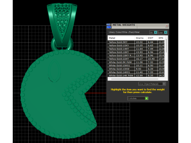The width and height of the screenshot is (191, 143).
Task: Click the SPG column header
Action: click(161, 38)
